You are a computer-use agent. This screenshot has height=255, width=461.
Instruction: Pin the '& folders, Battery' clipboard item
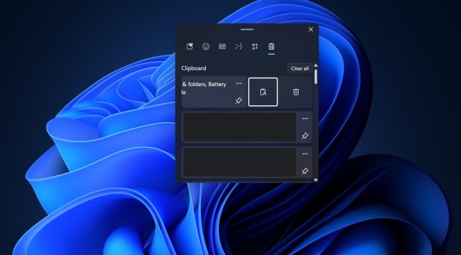point(238,101)
